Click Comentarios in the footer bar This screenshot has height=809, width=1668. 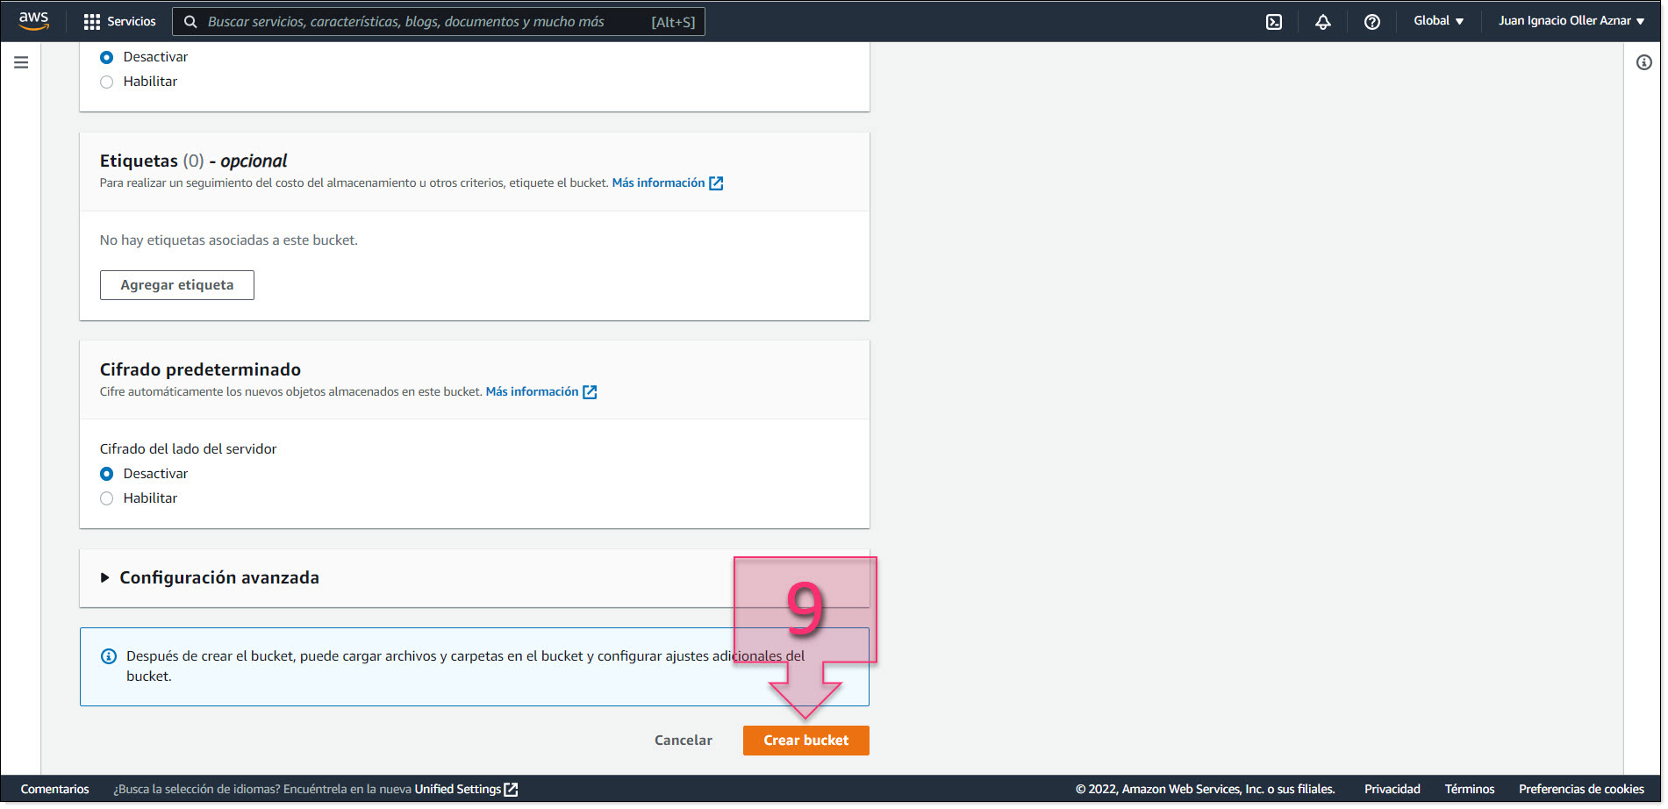(54, 788)
